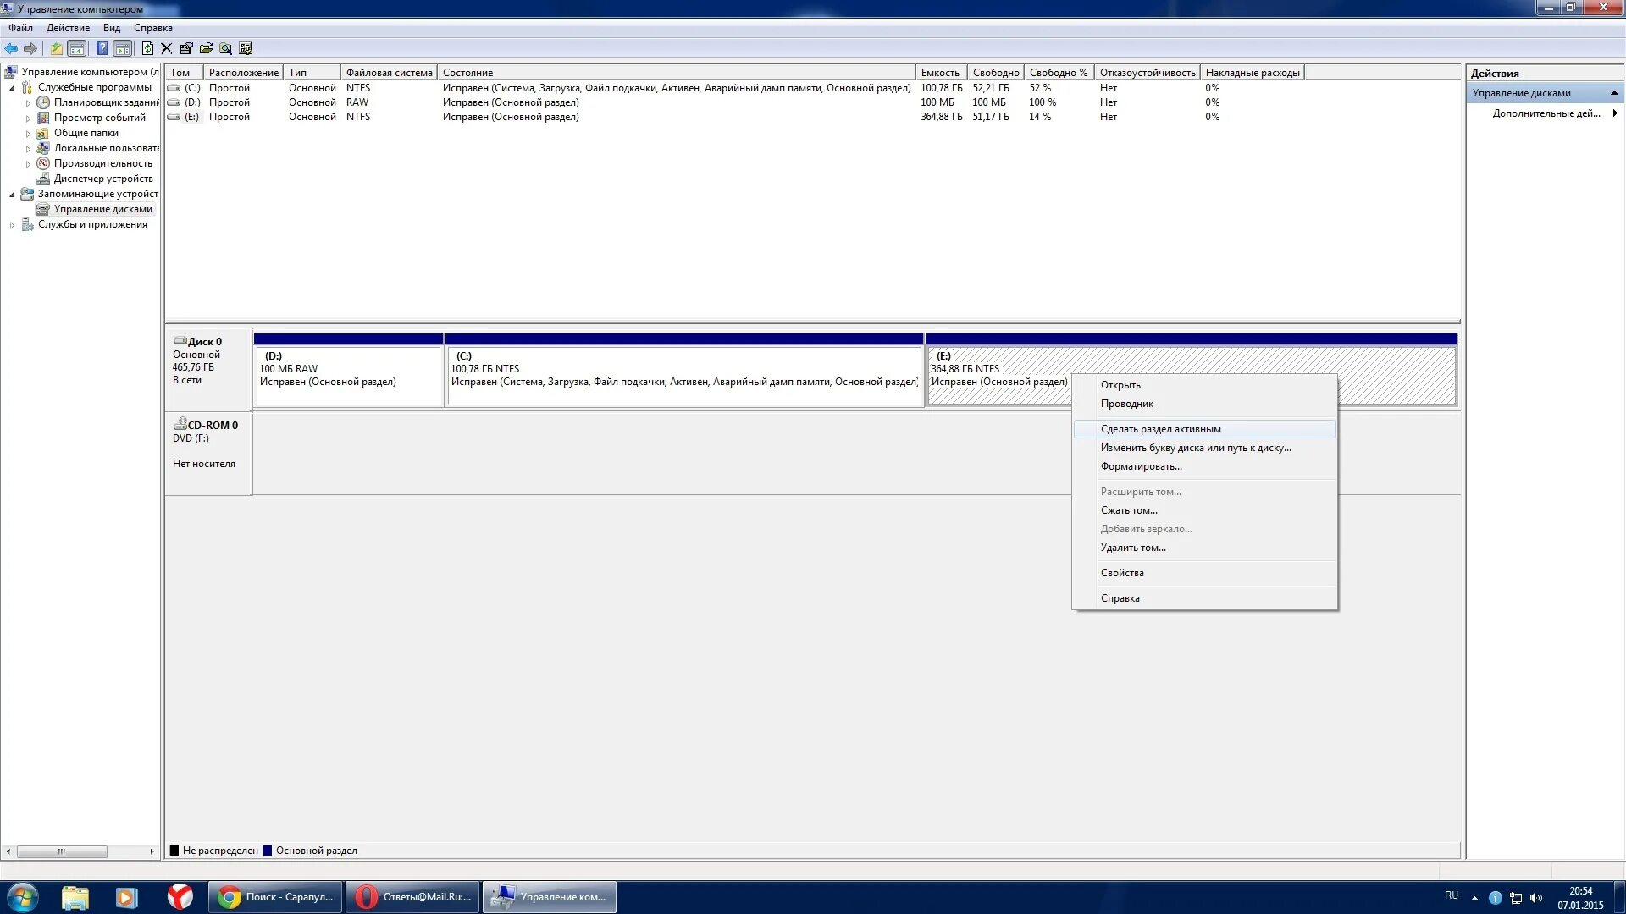The image size is (1626, 914).
Task: Click the black X delete toolbar icon
Action: coord(167,48)
